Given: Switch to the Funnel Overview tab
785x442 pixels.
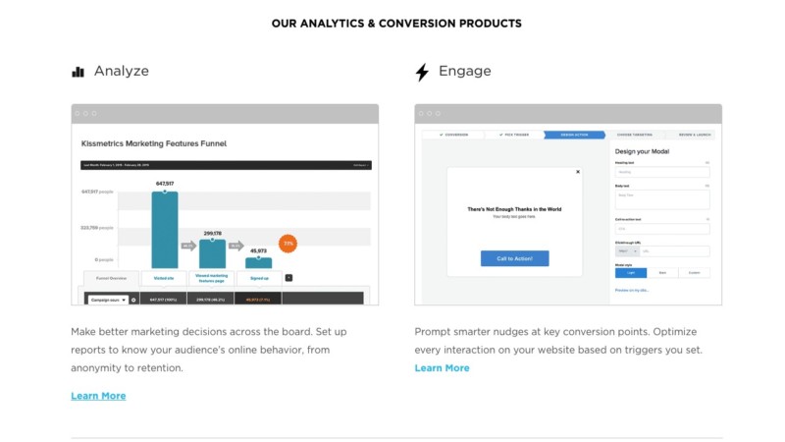Looking at the screenshot, I should (109, 278).
